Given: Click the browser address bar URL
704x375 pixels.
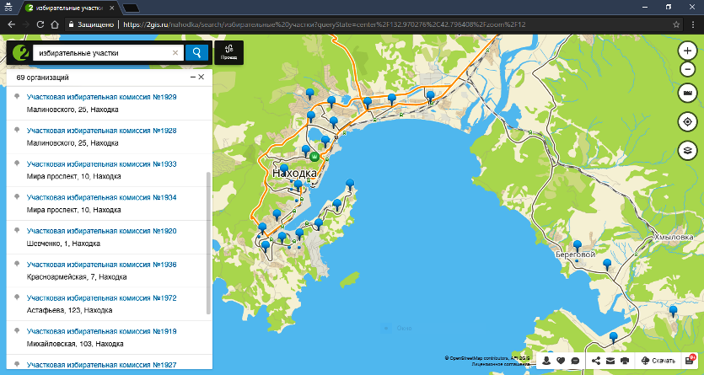Looking at the screenshot, I should [x=324, y=24].
